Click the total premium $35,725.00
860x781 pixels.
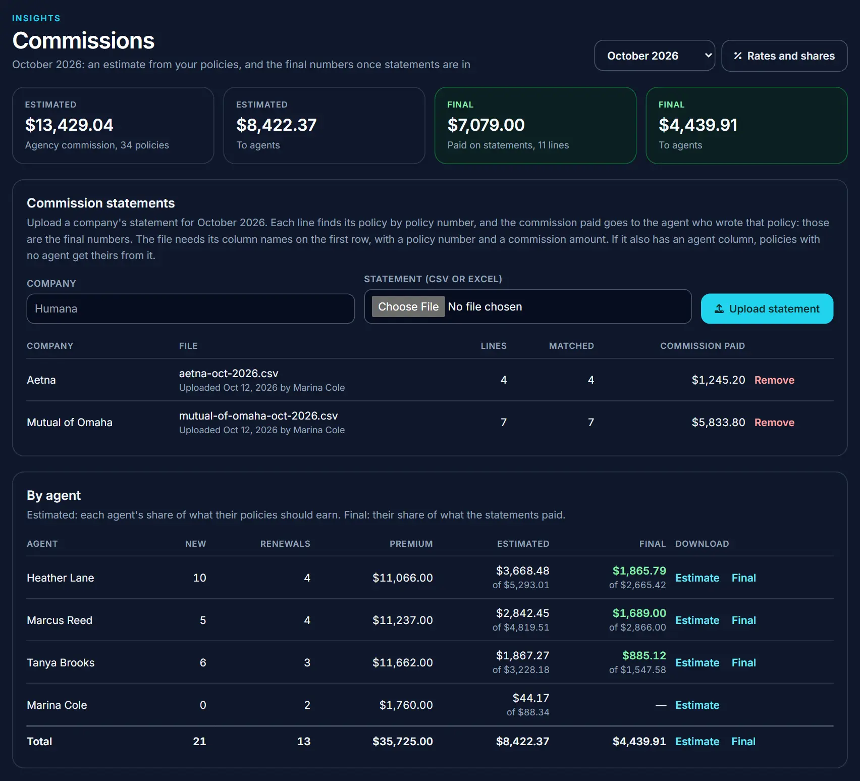(403, 742)
